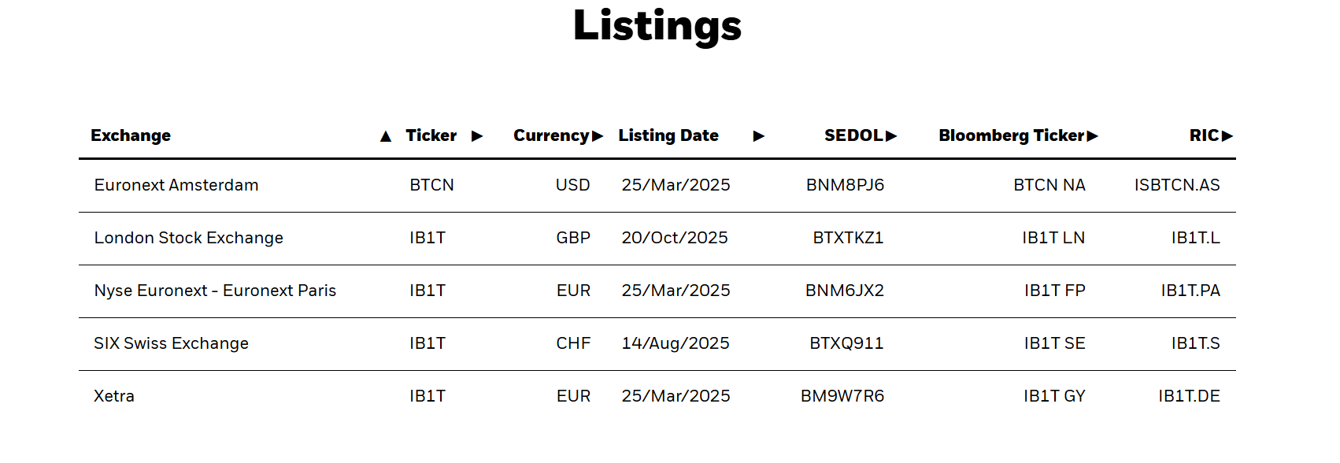Click the Nyse Euronext - Euronext Paris cell
The image size is (1340, 463).
pos(215,291)
